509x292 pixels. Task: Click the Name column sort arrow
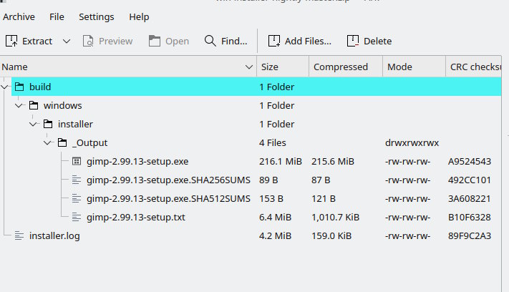pyautogui.click(x=249, y=67)
